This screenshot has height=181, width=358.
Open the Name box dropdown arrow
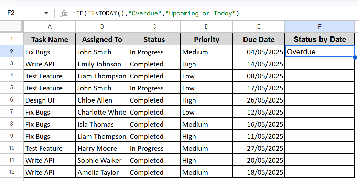click(46, 13)
